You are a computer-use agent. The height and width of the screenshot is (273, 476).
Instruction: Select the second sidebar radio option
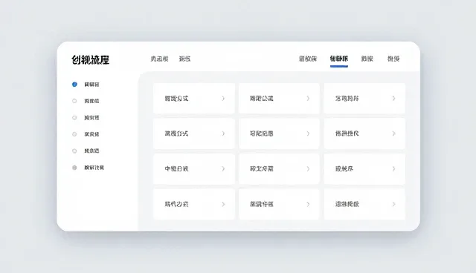[74, 101]
